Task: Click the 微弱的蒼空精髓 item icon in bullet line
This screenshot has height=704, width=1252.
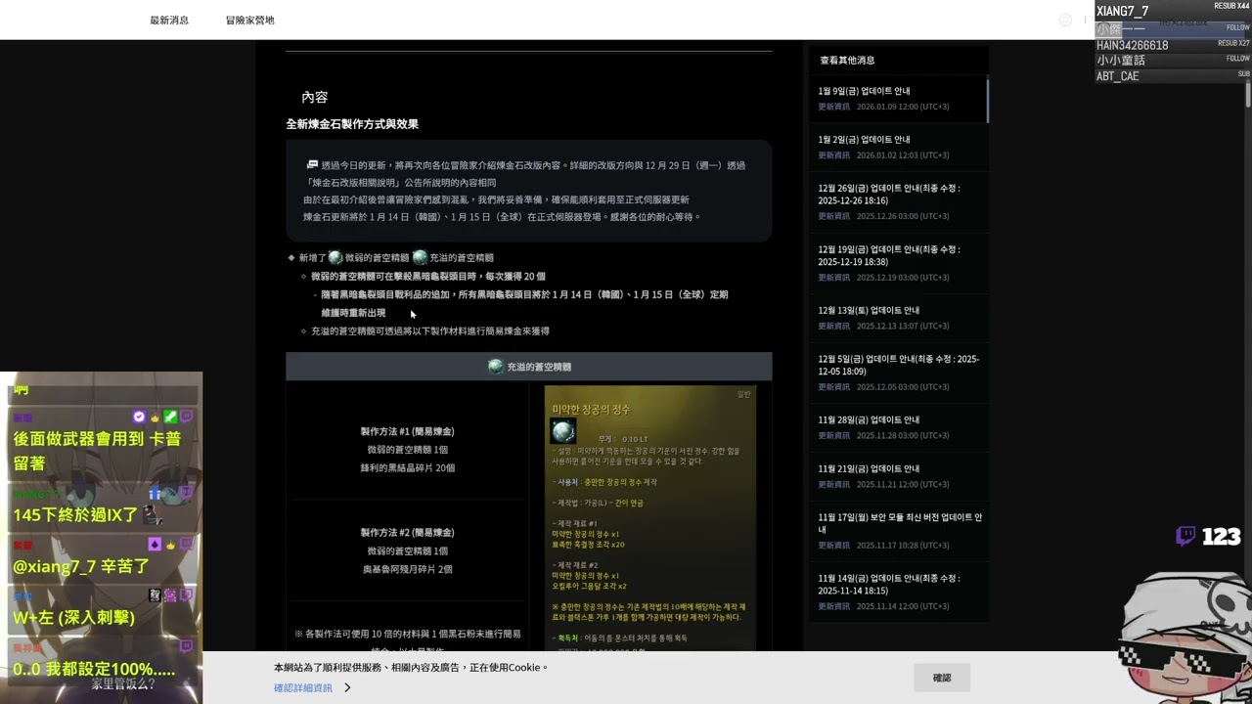Action: [335, 257]
